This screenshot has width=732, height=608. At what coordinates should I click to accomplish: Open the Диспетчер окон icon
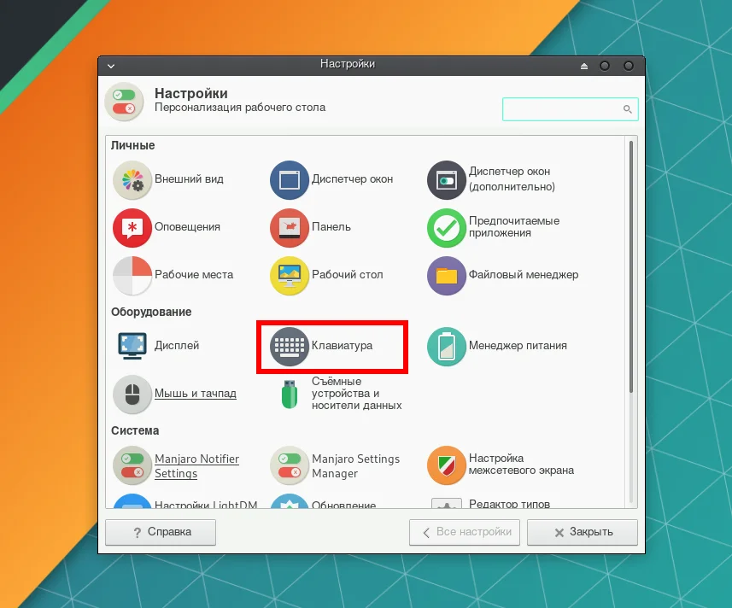tap(290, 180)
